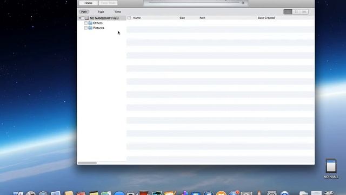Select the last view mode button
This screenshot has width=346, height=195.
304,12
